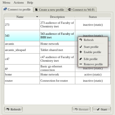Click the Restart button
This screenshot has height=115, width=115.
click(81, 109)
